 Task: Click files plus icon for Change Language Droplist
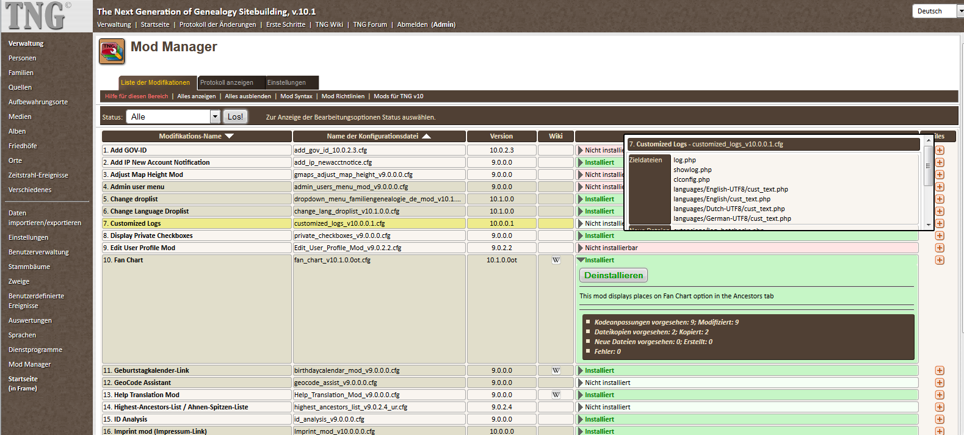(x=940, y=211)
